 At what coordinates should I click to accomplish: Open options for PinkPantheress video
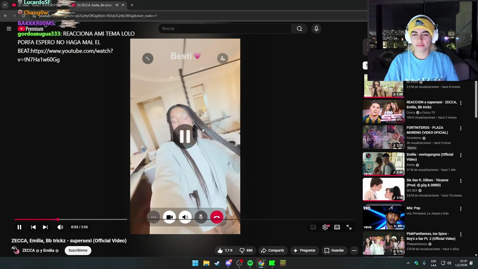(460, 235)
